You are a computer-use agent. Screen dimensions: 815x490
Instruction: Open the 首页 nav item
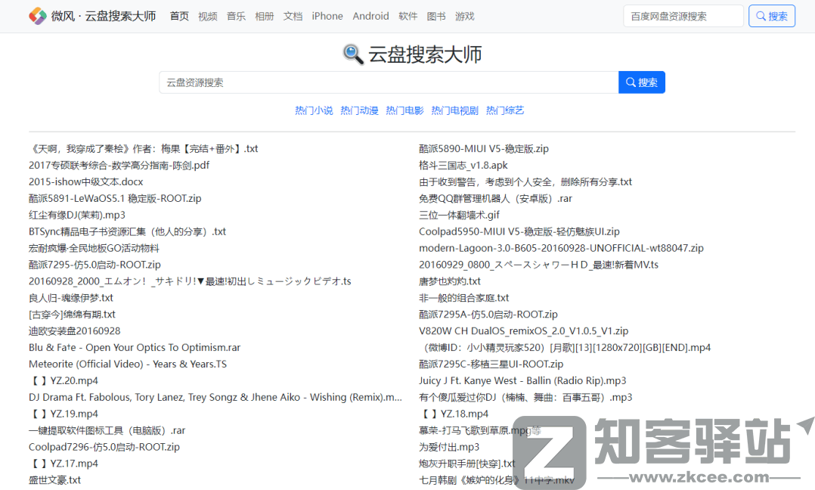[179, 16]
